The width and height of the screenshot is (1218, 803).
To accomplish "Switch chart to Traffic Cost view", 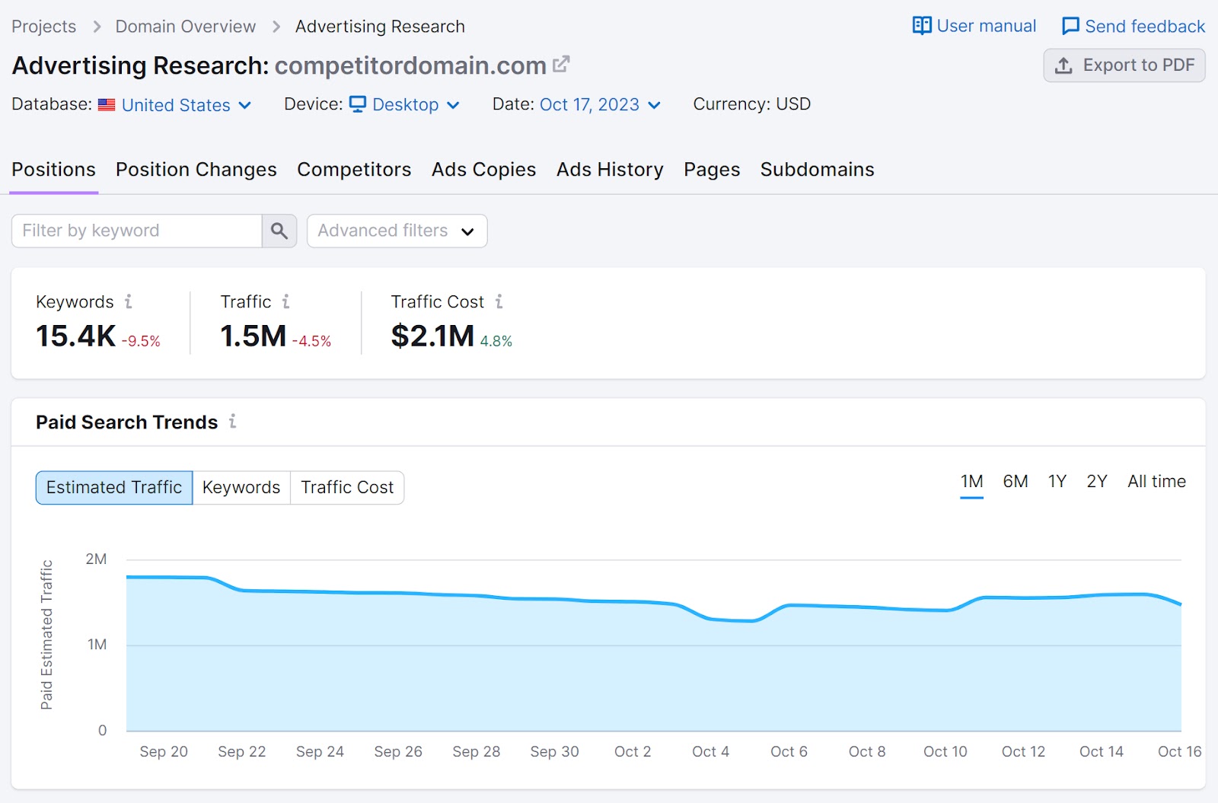I will [x=346, y=487].
